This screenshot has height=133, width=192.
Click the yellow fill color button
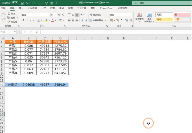click(x=46, y=20)
